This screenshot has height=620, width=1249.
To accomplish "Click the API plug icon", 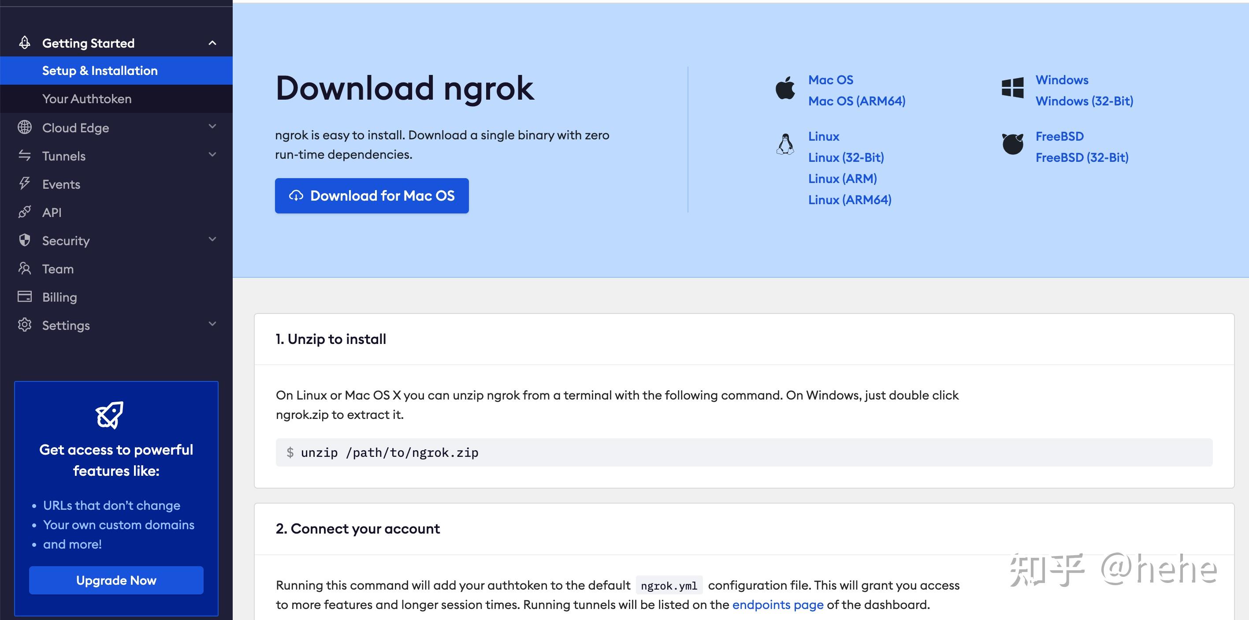I will point(25,212).
